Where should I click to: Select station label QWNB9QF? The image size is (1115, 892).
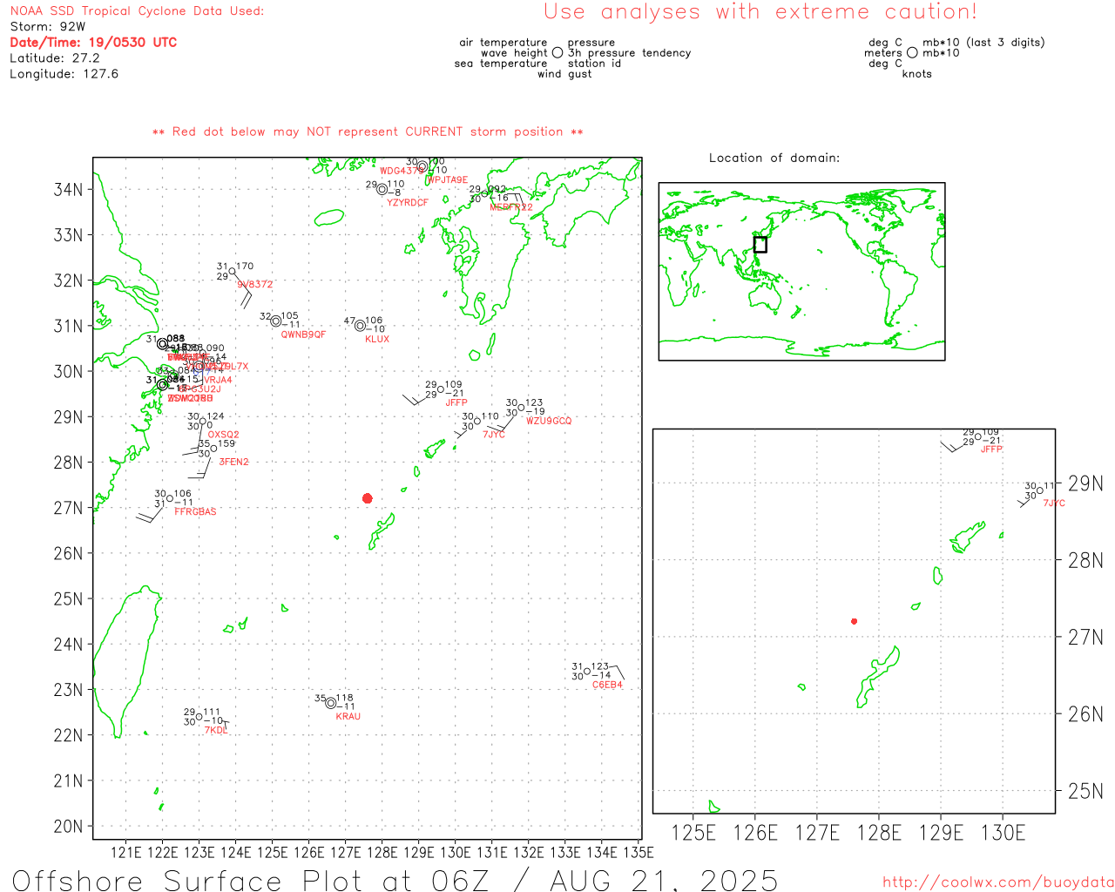[x=303, y=334]
